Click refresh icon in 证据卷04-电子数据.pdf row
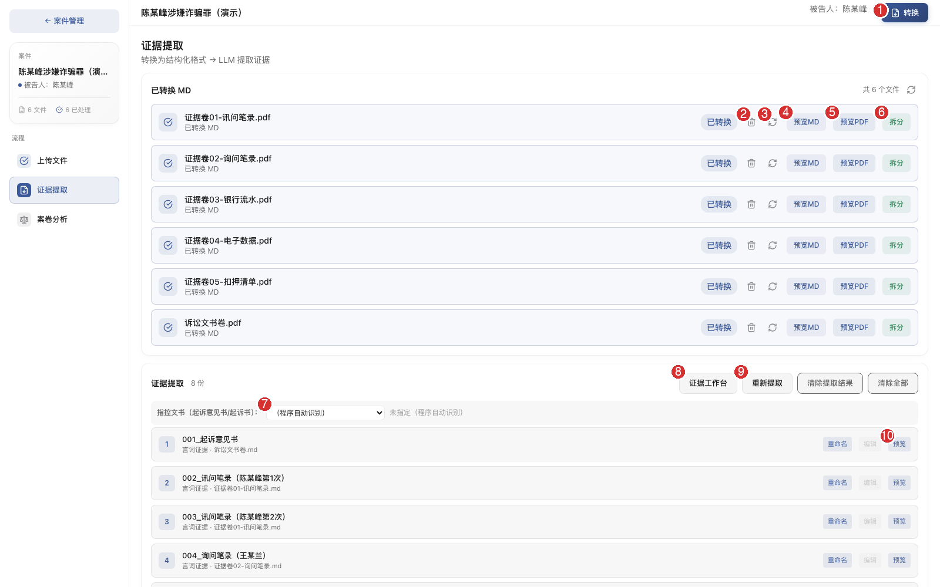The width and height of the screenshot is (940, 587). click(773, 245)
